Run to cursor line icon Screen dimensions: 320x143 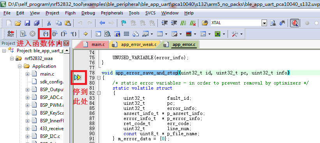pyautogui.click(x=73, y=34)
